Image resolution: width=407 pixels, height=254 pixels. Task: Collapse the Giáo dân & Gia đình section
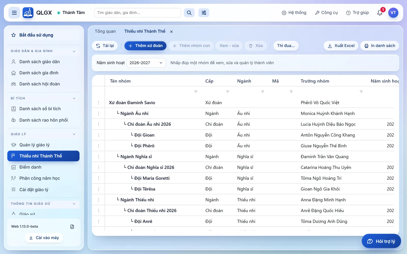tap(74, 51)
